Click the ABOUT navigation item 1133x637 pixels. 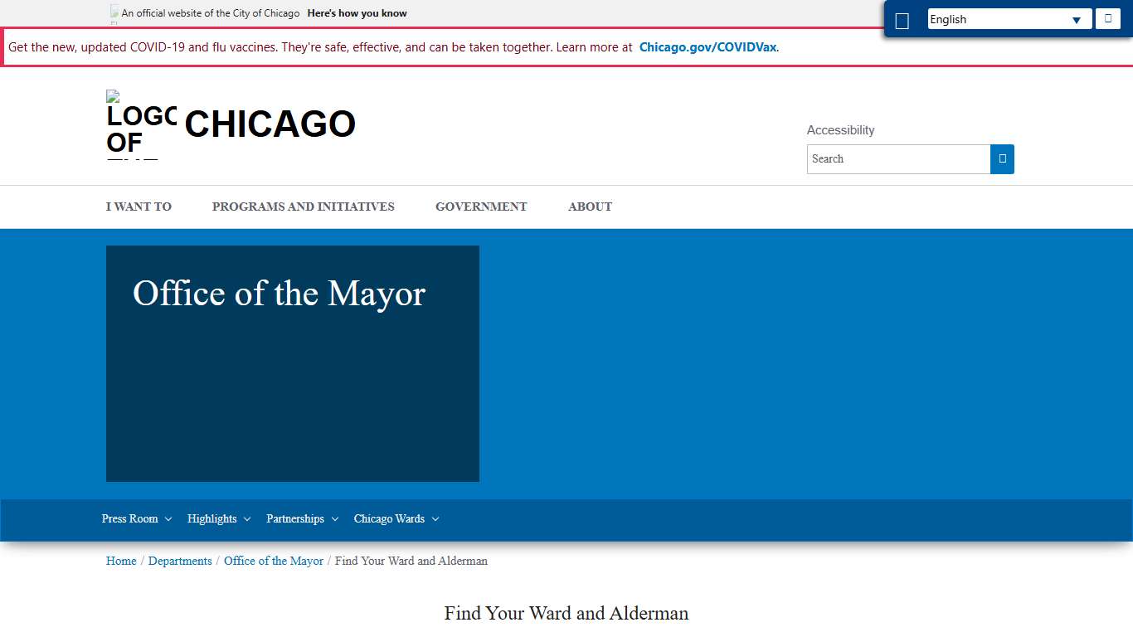click(x=590, y=207)
